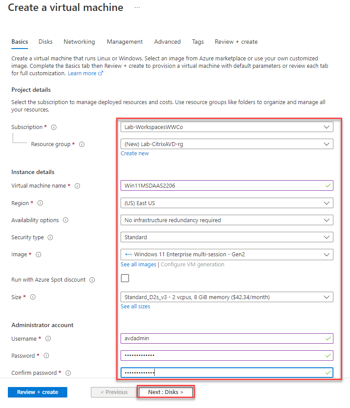This screenshot has height=408, width=350.
Task: Click the Review + create button
Action: pos(38,392)
